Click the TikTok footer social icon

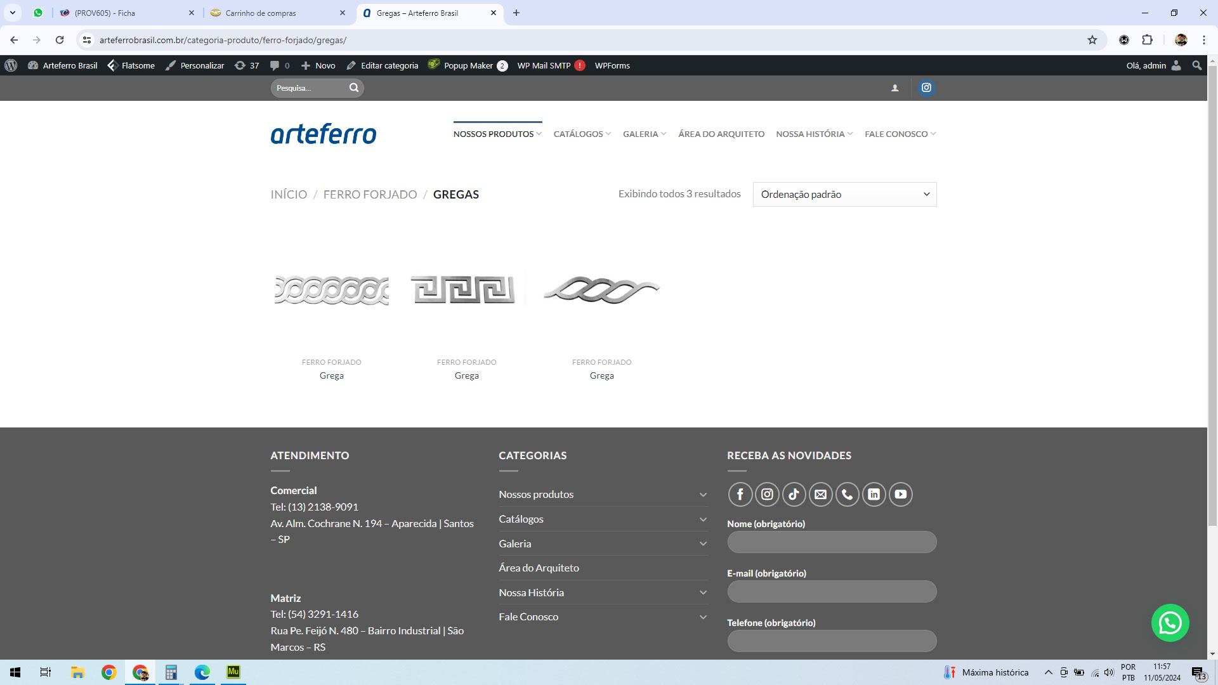click(794, 494)
